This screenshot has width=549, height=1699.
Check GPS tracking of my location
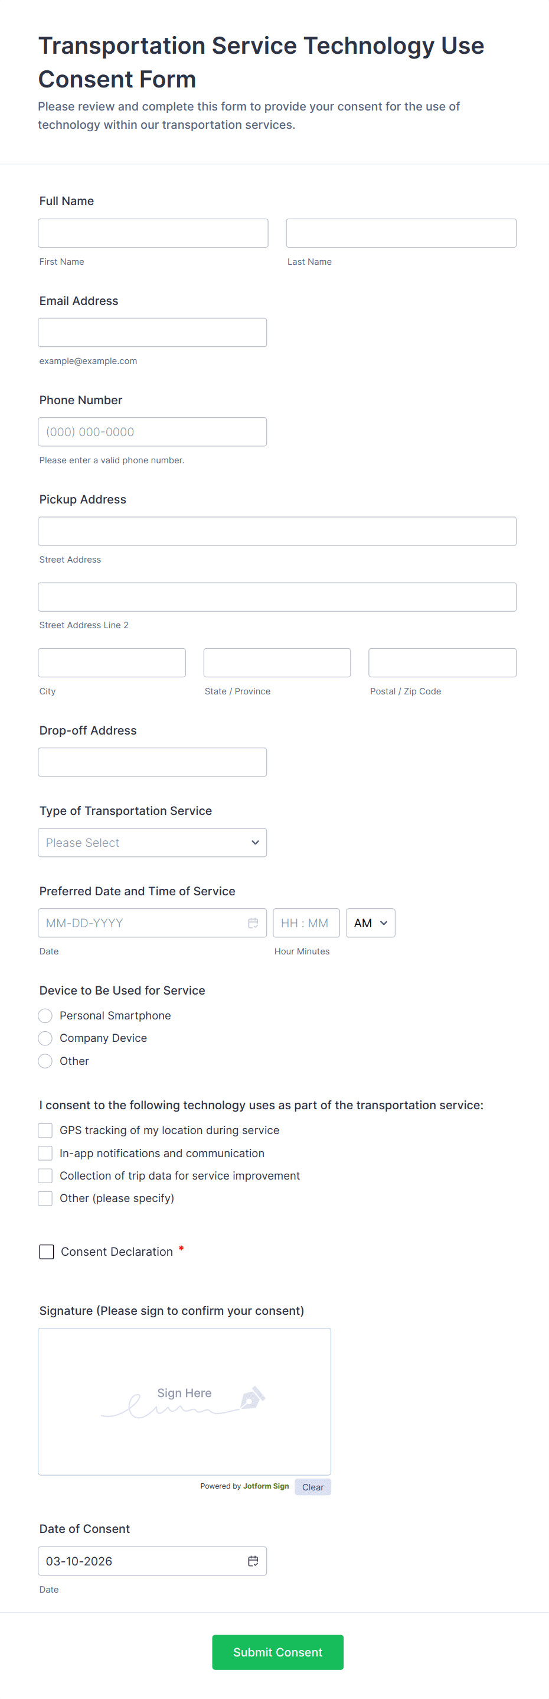pos(45,1130)
